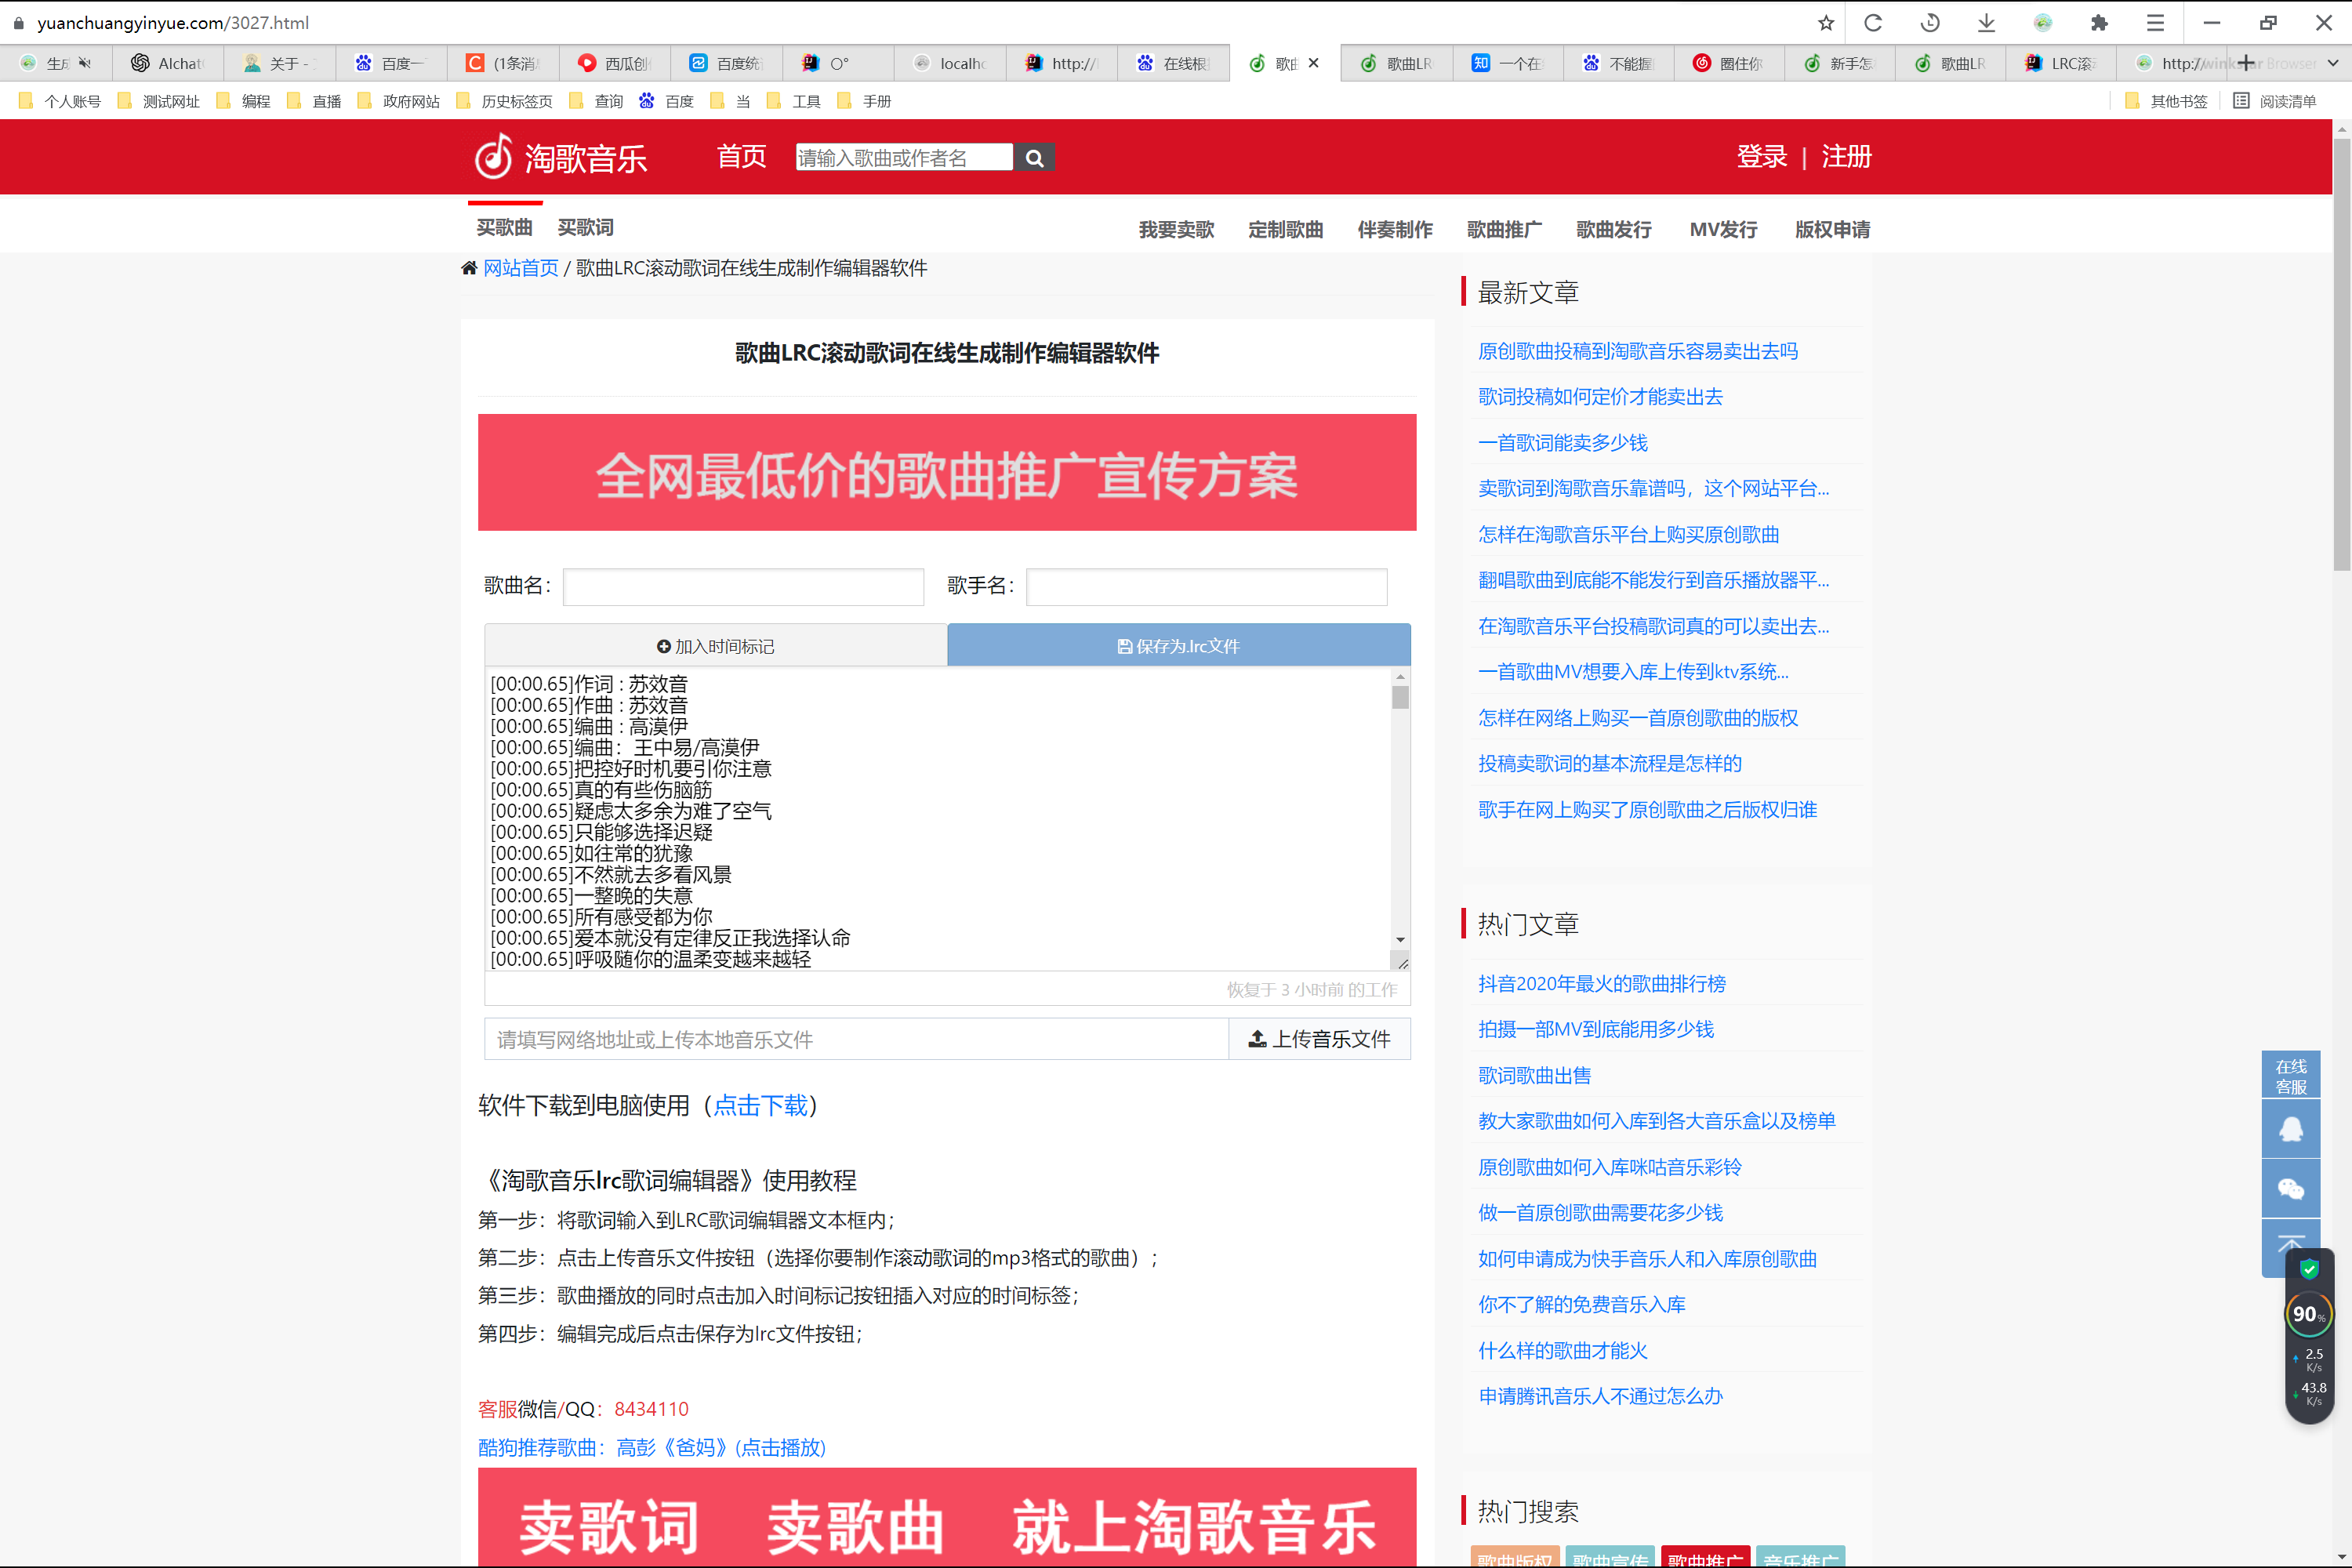Click the QQ penguin icon in side widget
This screenshot has height=1568, width=2352.
pyautogui.click(x=2290, y=1130)
